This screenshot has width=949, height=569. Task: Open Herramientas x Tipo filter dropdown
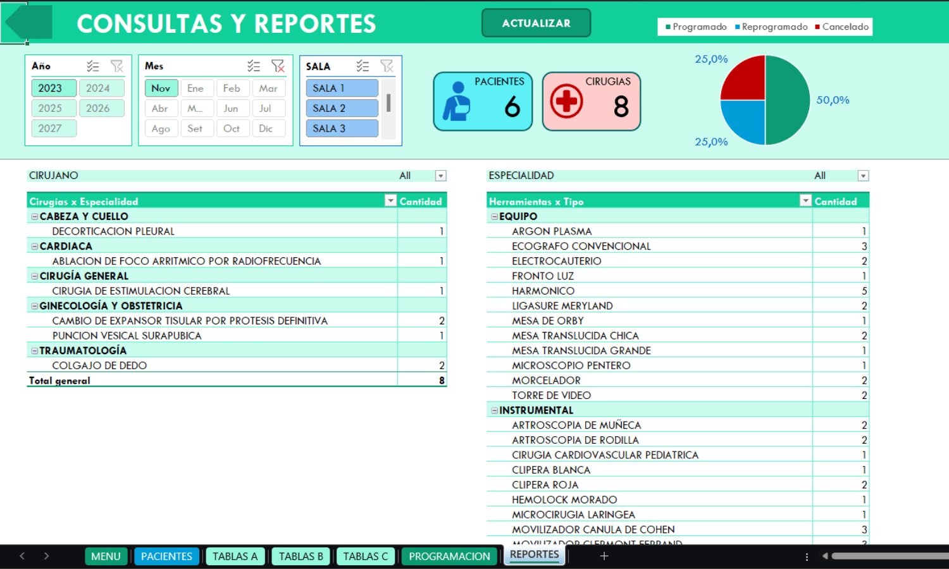pos(805,200)
